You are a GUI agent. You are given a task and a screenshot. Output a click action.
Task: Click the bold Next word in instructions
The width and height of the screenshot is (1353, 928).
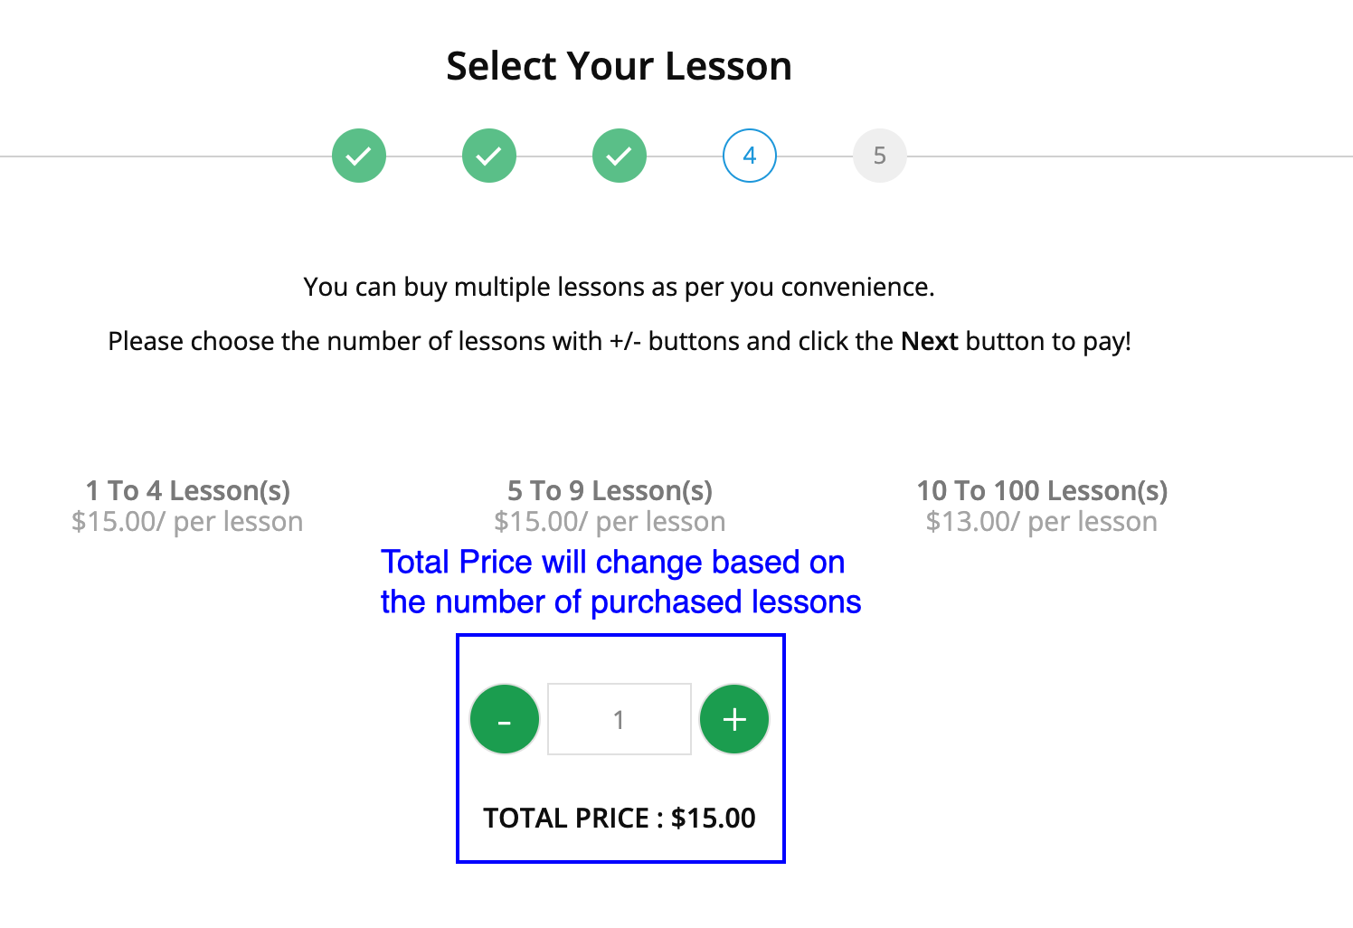929,341
